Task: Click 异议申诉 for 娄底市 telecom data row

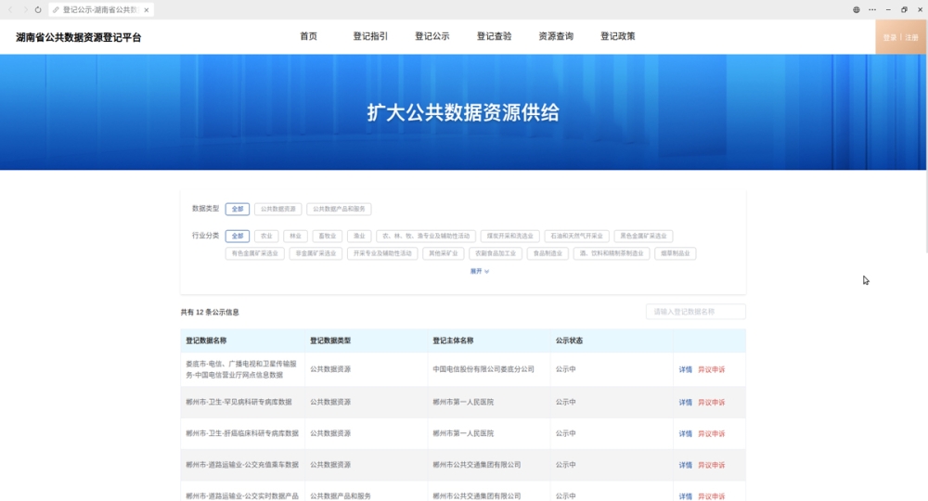Action: [711, 369]
